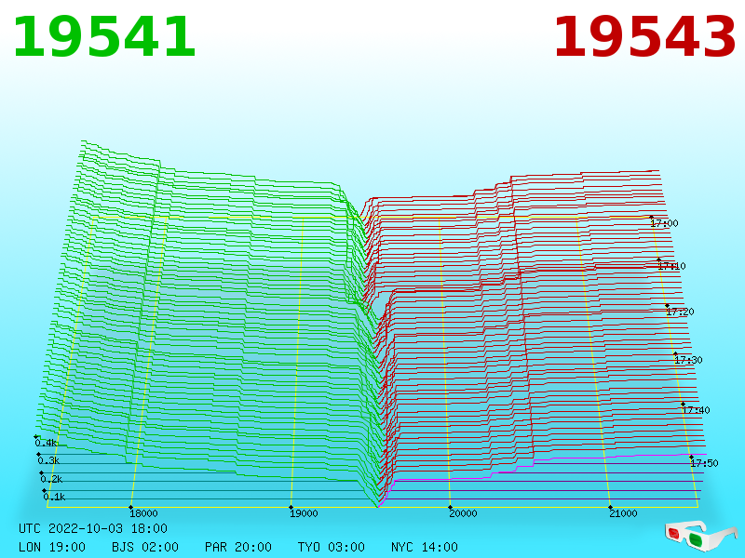Click the NYC 14:00 time label

(425, 547)
